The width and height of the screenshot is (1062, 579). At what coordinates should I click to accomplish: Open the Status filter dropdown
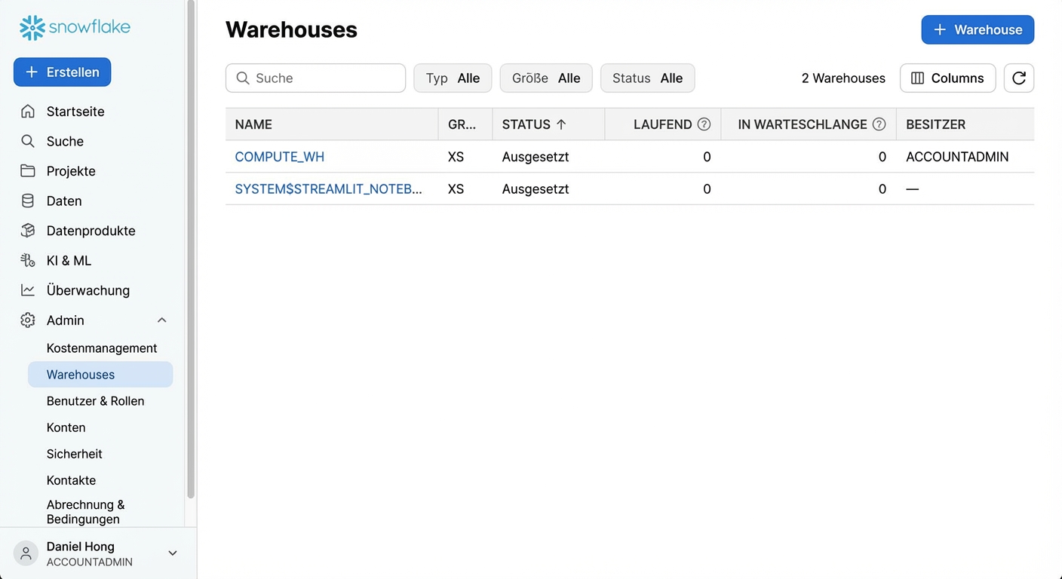click(x=647, y=78)
